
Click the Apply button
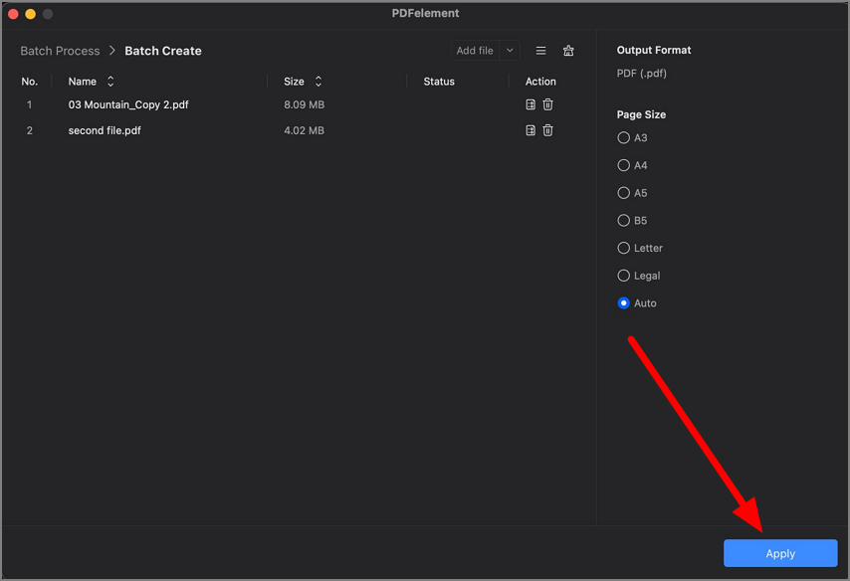pyautogui.click(x=780, y=553)
